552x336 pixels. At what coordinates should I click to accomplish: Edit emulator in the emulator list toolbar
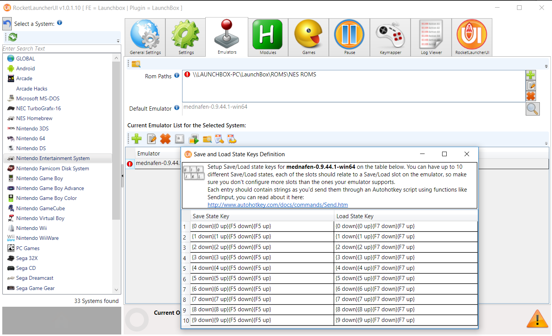(x=152, y=139)
